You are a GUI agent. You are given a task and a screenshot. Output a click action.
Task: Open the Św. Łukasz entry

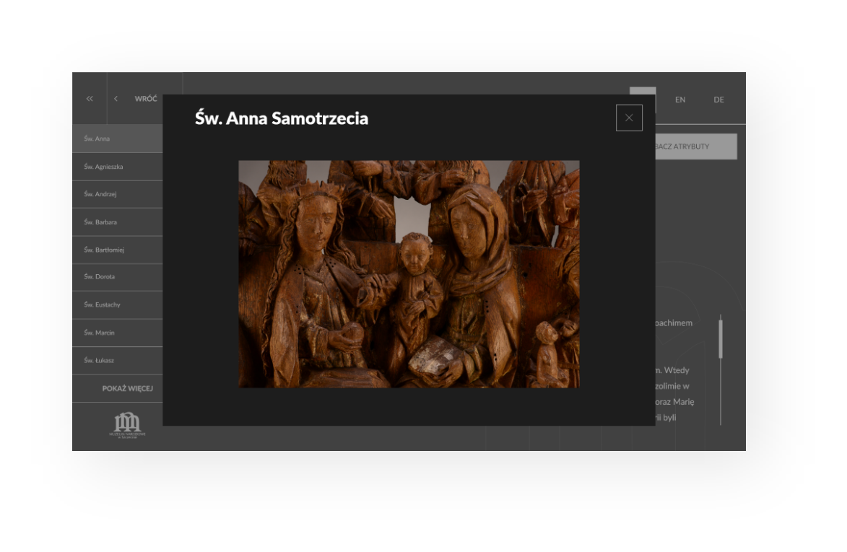tap(117, 360)
